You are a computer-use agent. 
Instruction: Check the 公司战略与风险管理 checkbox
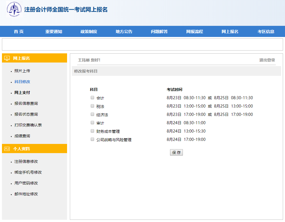point(92,139)
